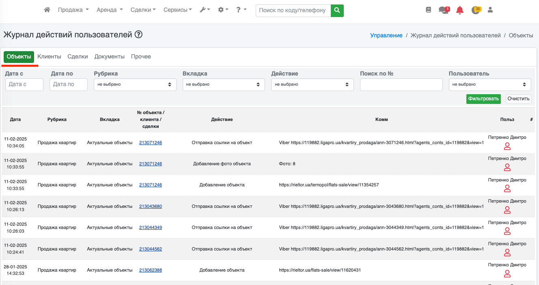Open the Пользователь filter dropdown
Viewport: 539px width, 285px height.
pyautogui.click(x=489, y=84)
